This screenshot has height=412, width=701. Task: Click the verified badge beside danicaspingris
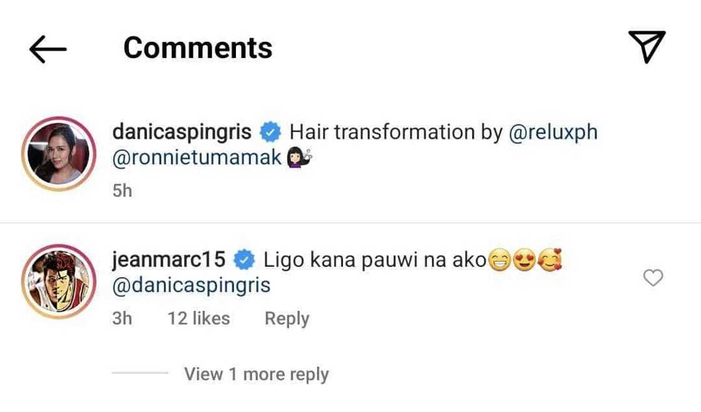271,133
